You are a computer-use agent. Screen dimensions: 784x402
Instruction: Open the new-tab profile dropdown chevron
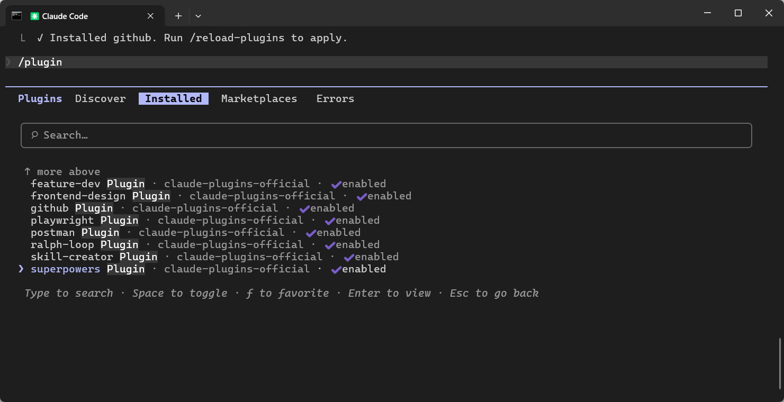click(198, 16)
